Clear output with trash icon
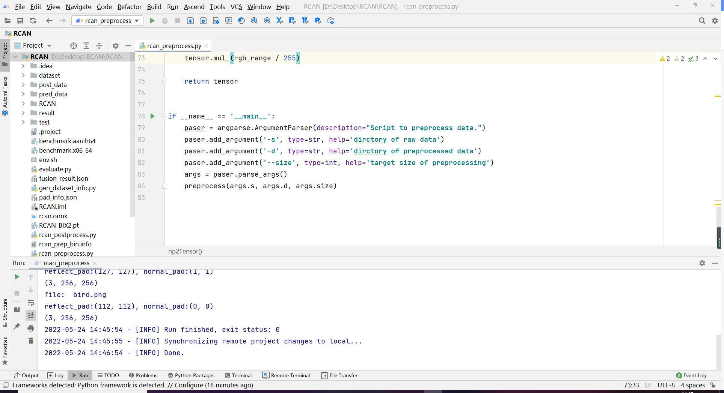 pyautogui.click(x=31, y=340)
